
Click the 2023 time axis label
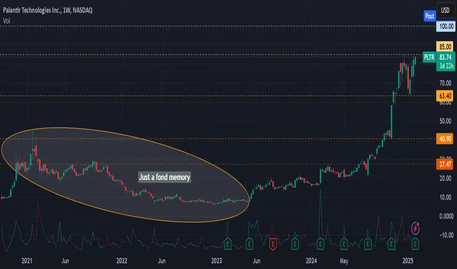click(x=217, y=261)
